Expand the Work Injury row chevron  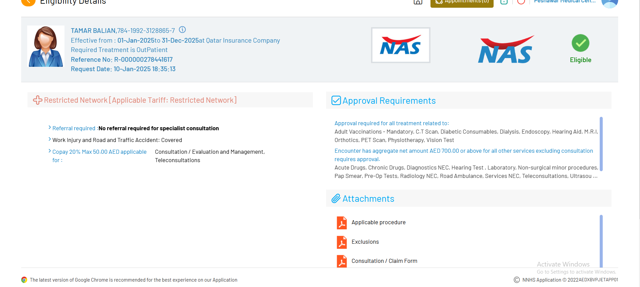[50, 139]
